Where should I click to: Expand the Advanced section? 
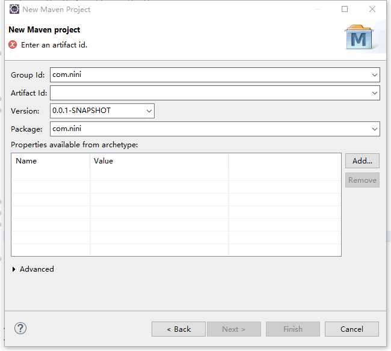[x=14, y=269]
